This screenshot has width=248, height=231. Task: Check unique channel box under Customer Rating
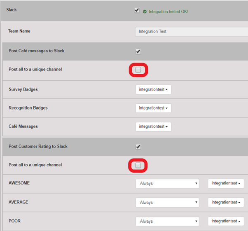[138, 166]
